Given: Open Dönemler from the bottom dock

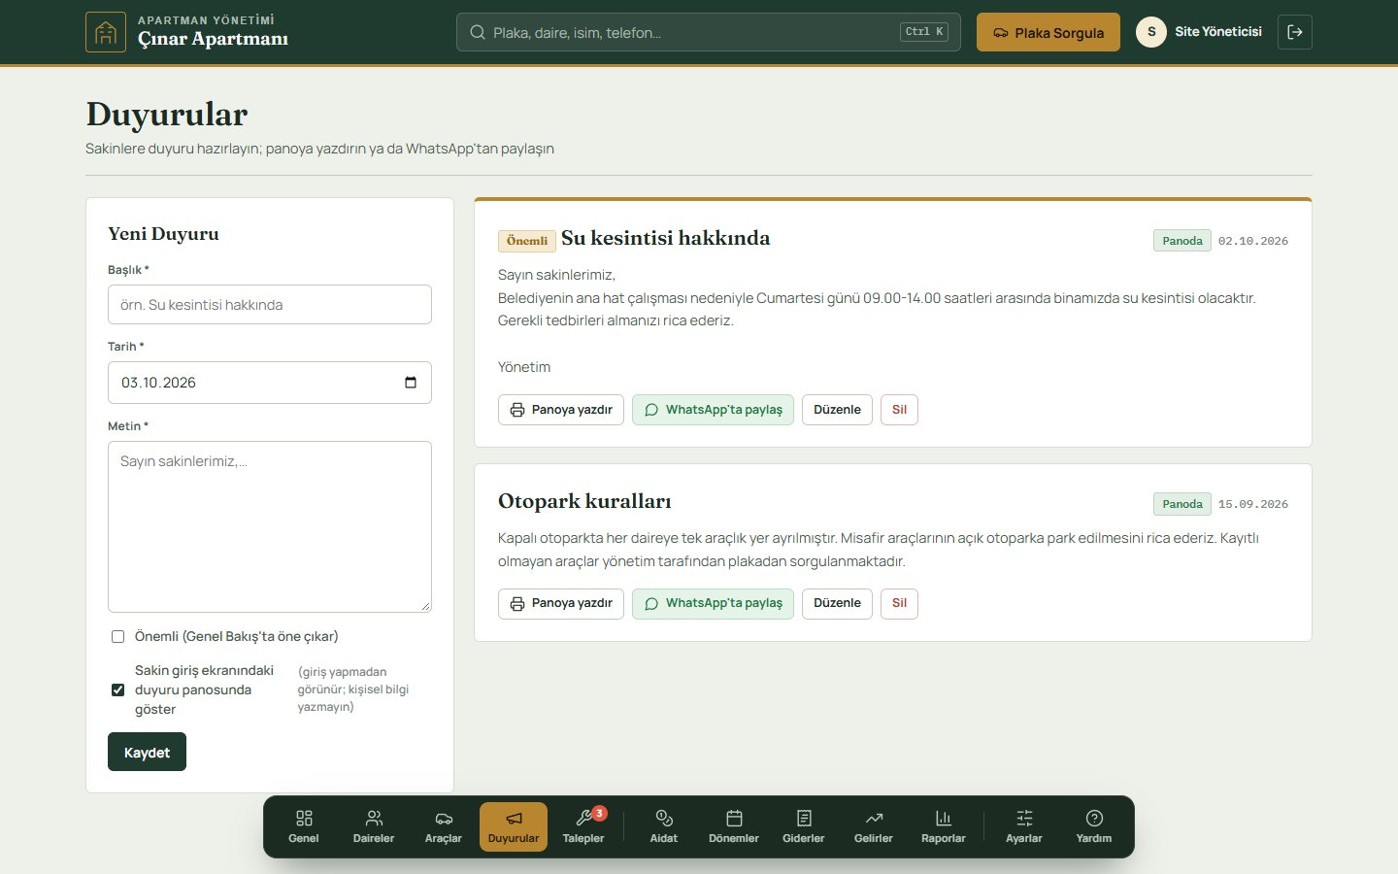Looking at the screenshot, I should [x=734, y=826].
